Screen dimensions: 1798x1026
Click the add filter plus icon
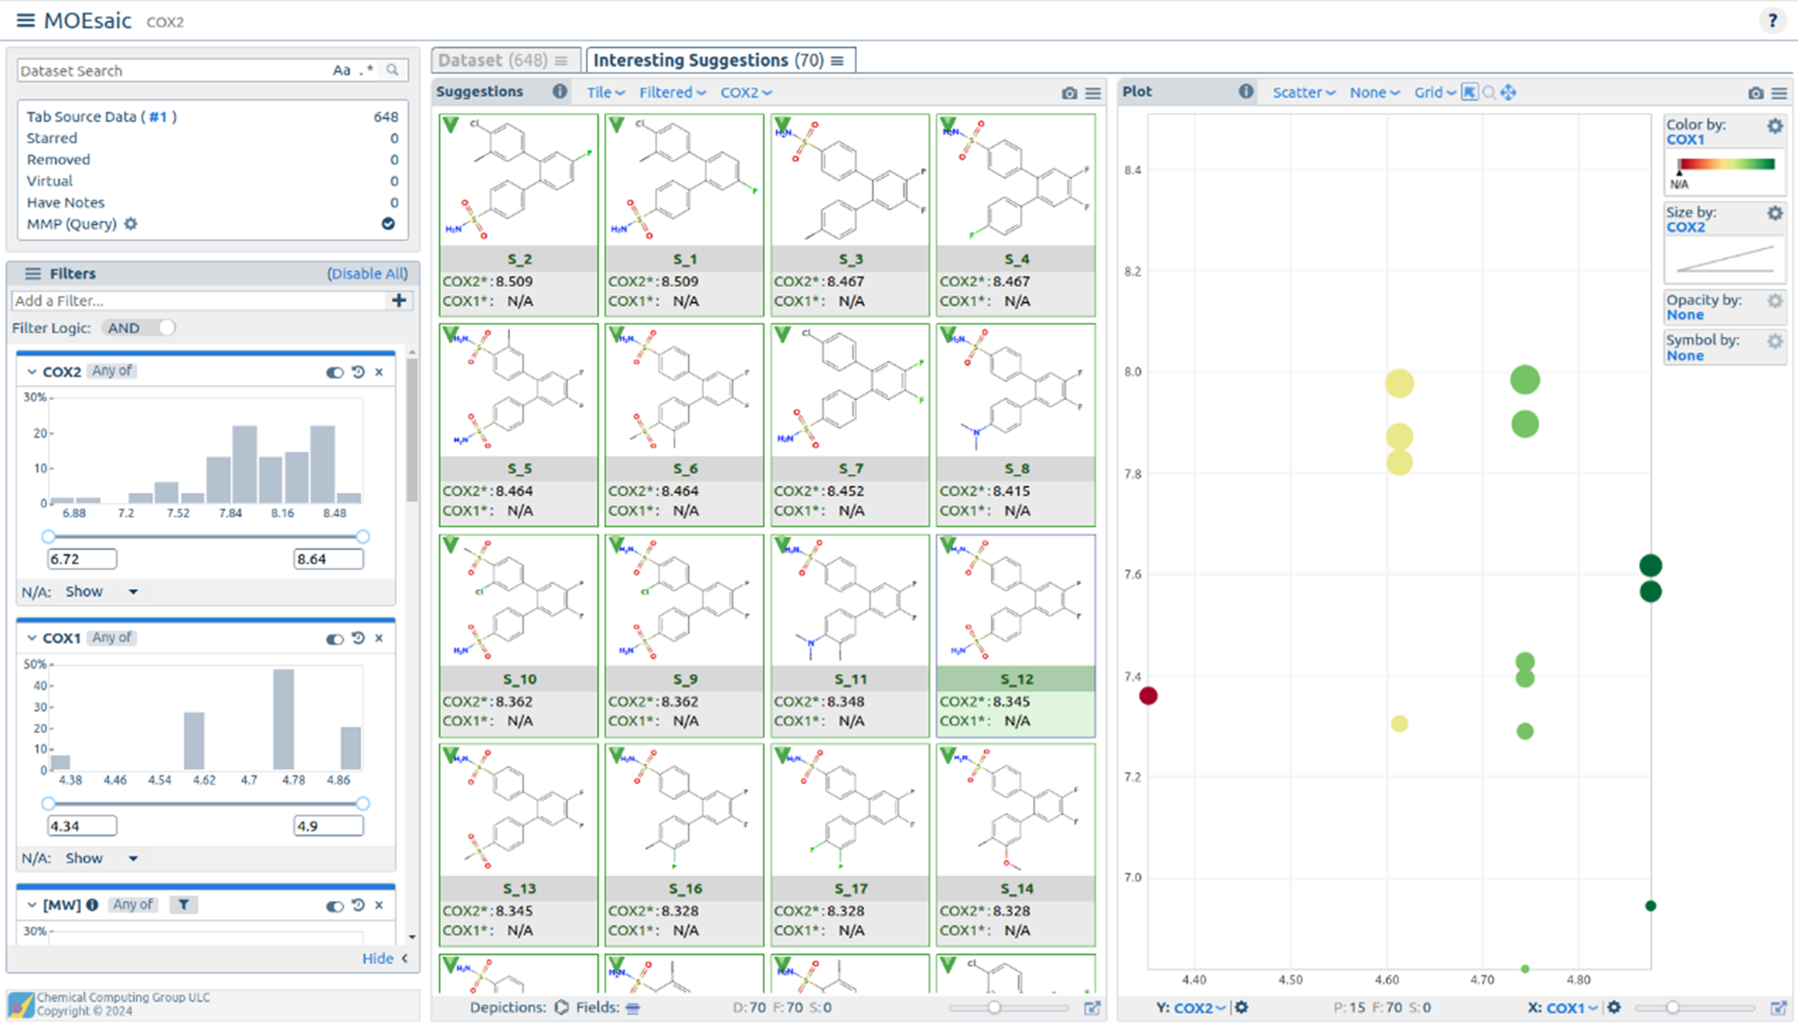[x=398, y=301]
